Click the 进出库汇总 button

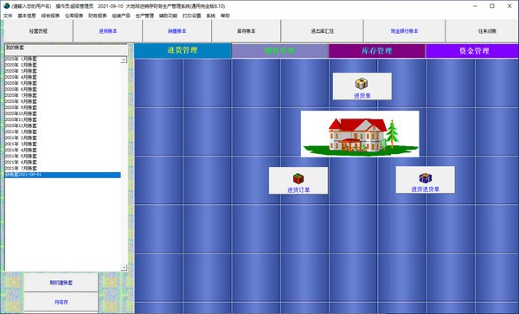point(322,31)
